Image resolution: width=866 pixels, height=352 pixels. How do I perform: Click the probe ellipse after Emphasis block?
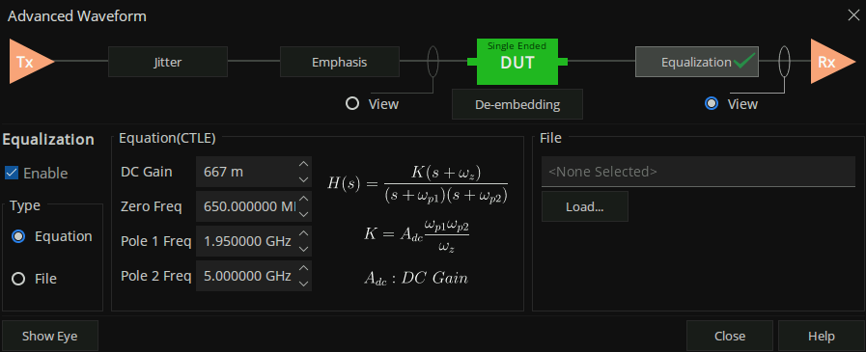tap(433, 62)
